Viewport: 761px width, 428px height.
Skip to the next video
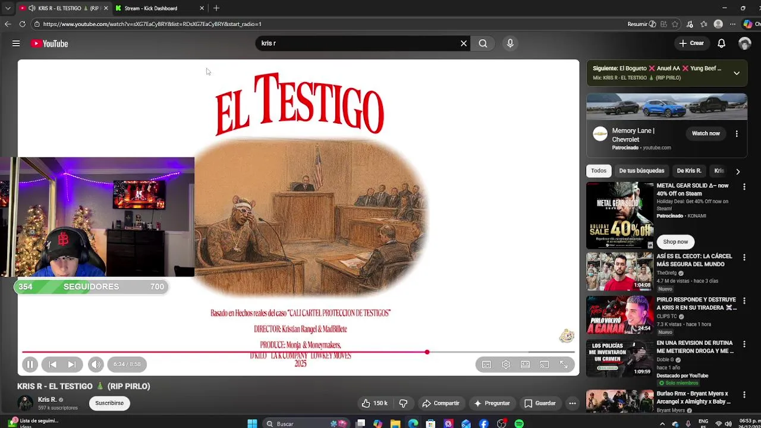[71, 364]
